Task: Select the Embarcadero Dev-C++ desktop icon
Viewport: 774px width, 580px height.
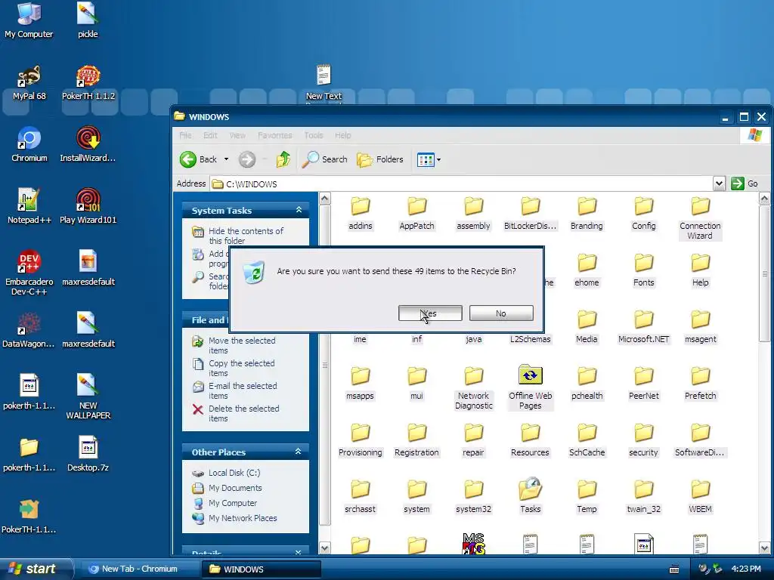Action: 29,273
